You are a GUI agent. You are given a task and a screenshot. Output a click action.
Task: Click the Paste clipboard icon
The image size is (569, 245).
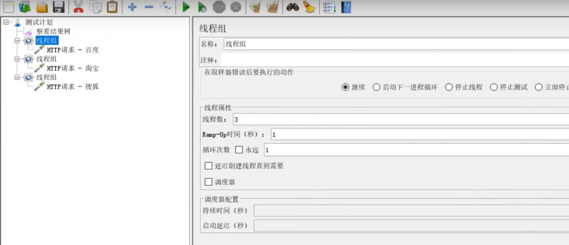(x=112, y=6)
